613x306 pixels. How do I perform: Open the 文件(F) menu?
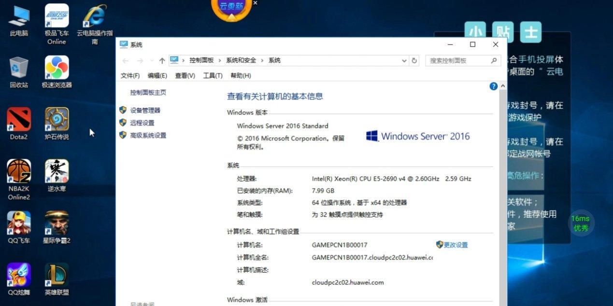[130, 76]
